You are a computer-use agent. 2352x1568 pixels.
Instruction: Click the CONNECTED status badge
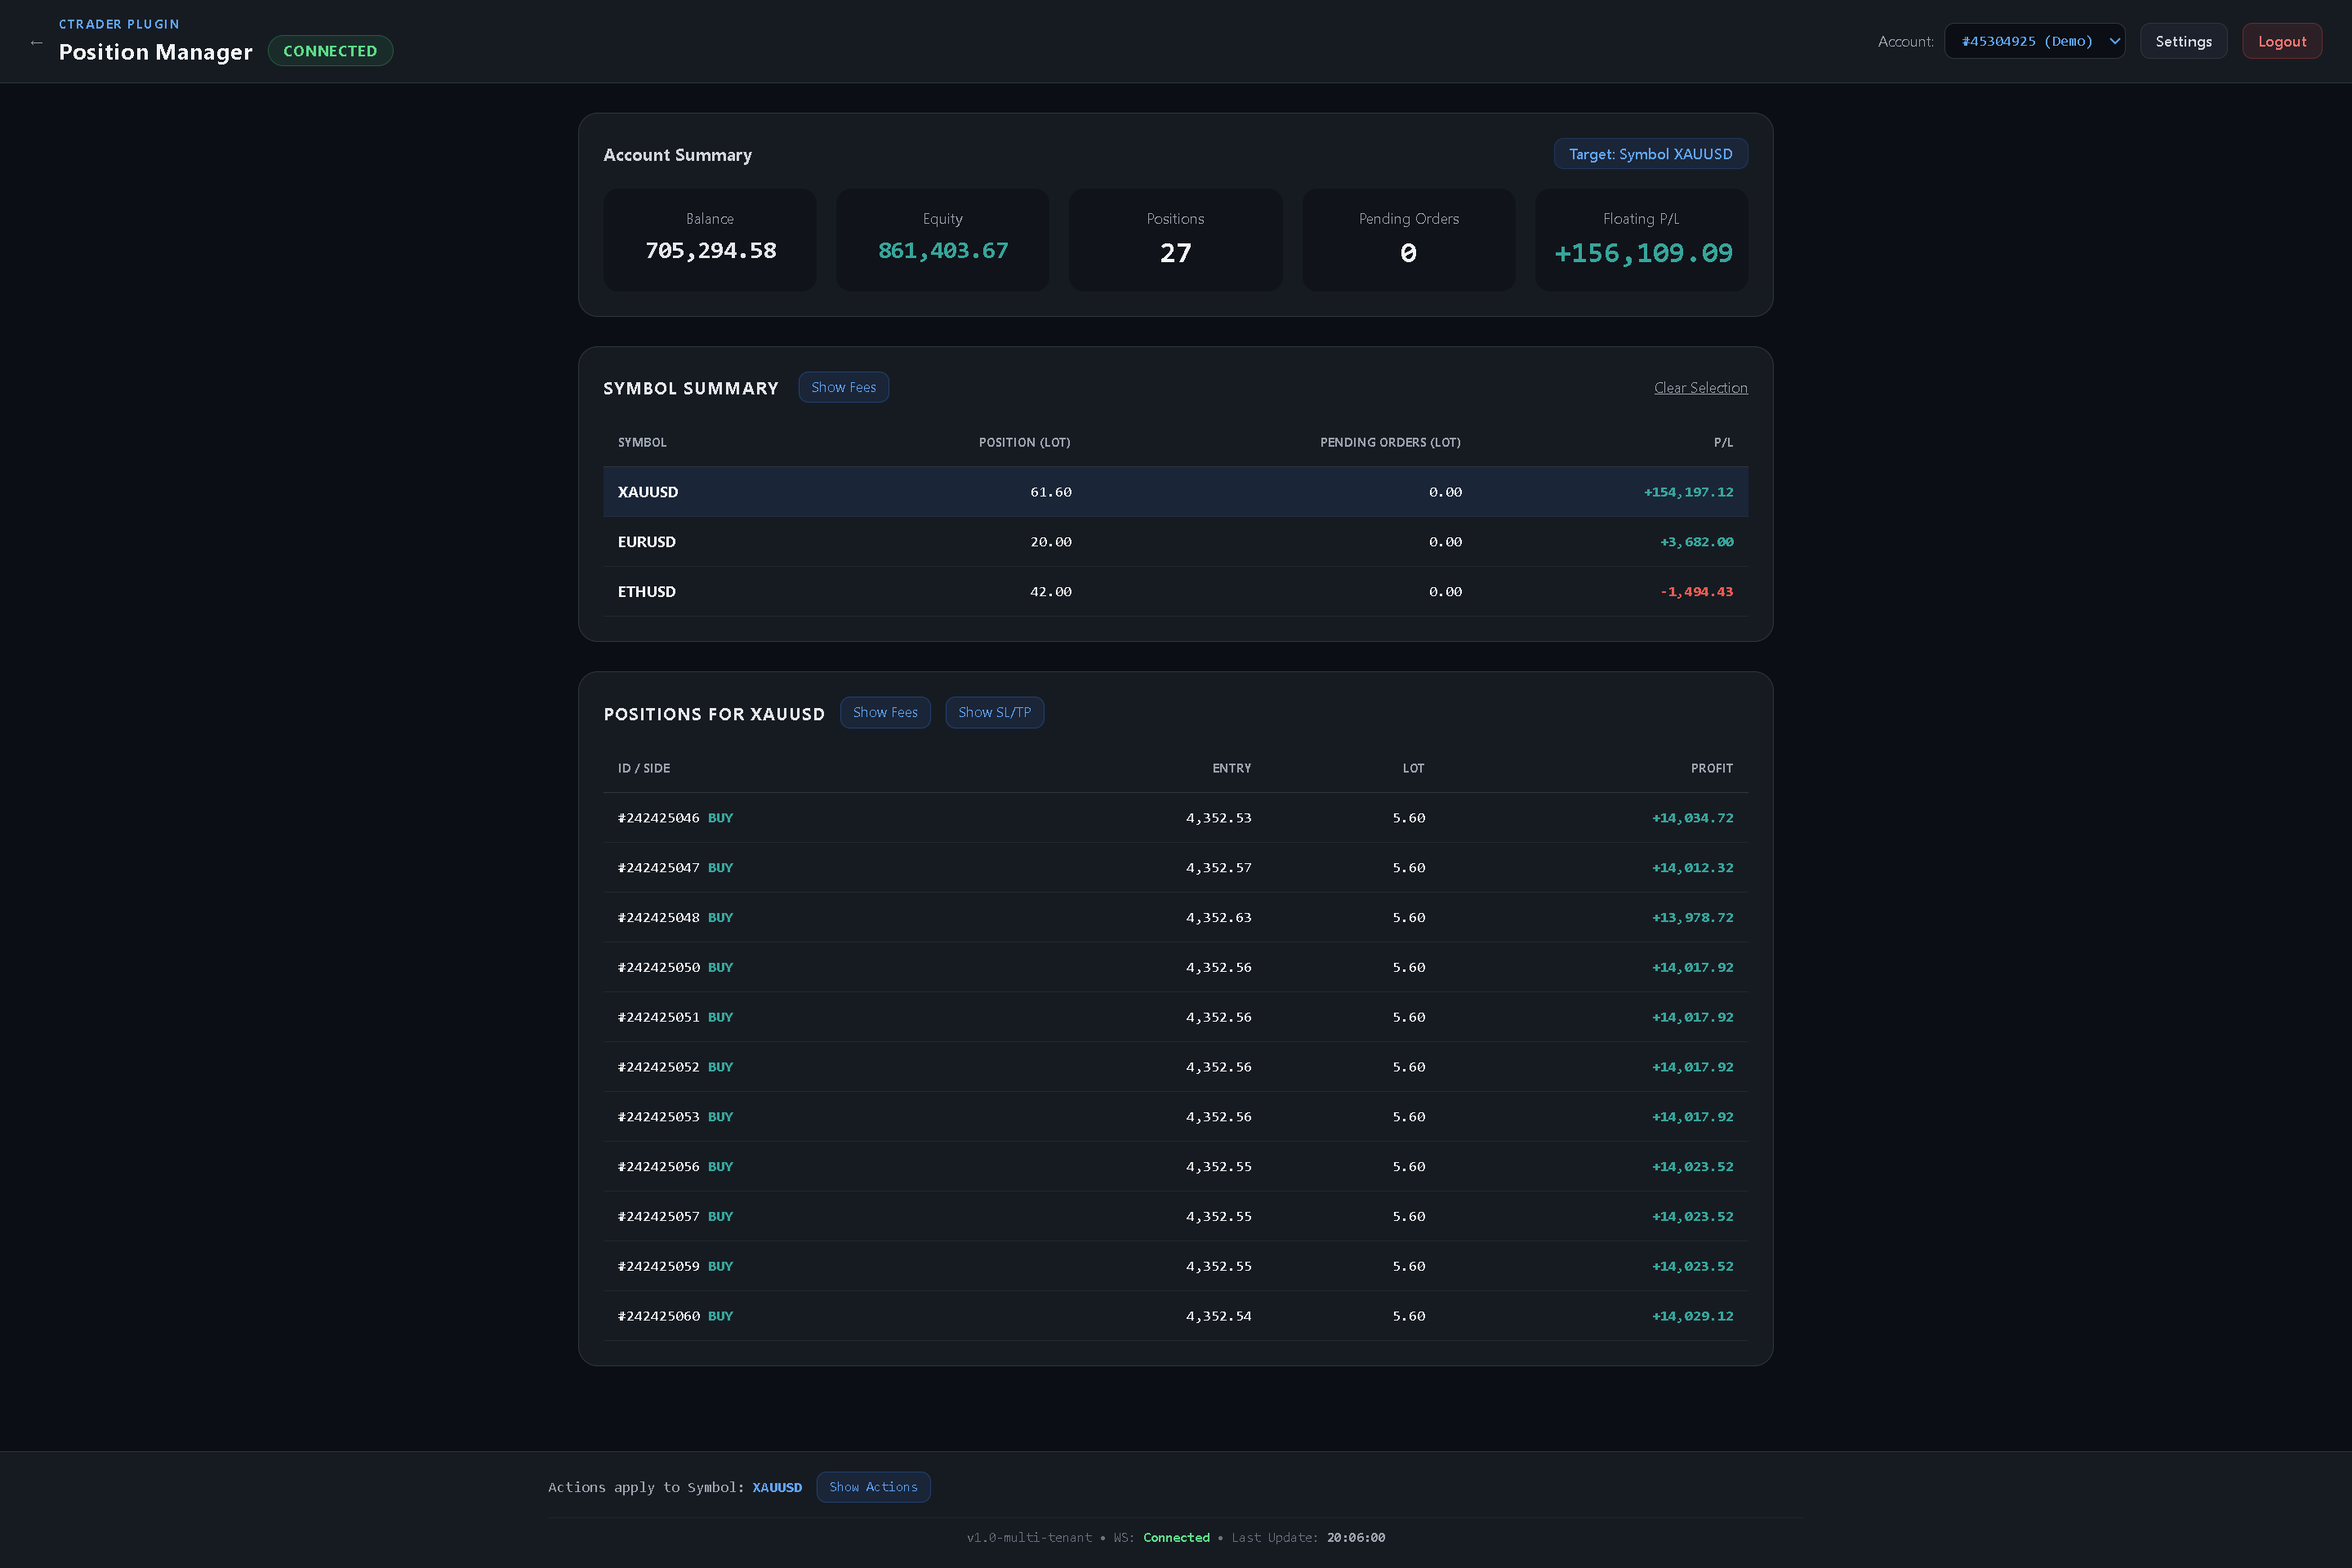[x=330, y=51]
